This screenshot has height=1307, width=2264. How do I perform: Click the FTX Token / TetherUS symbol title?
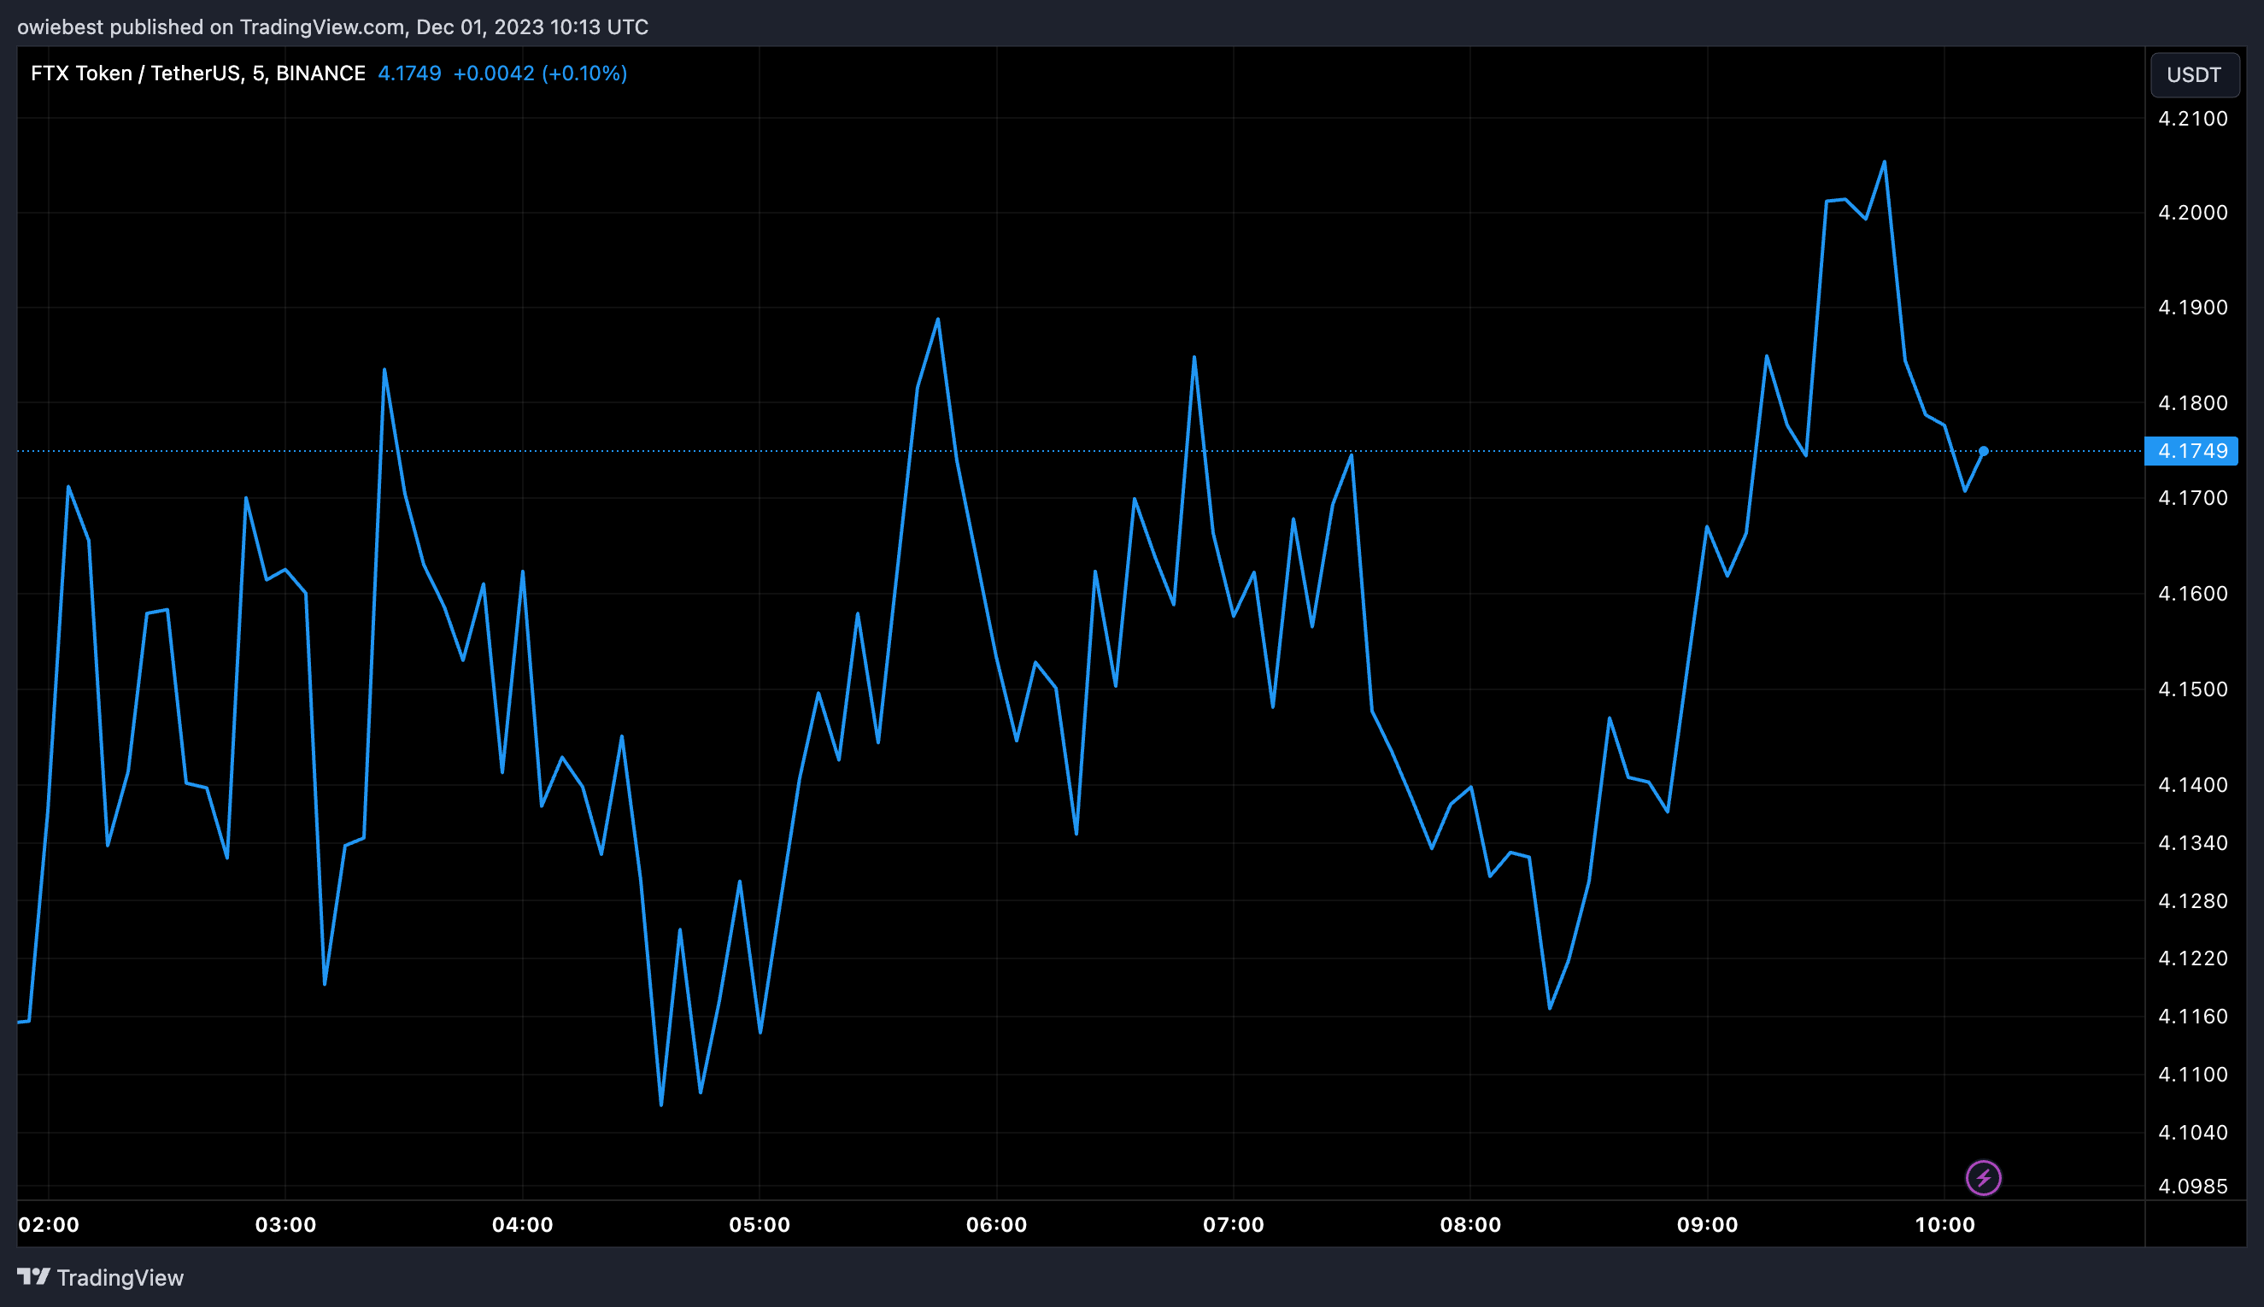pos(197,73)
